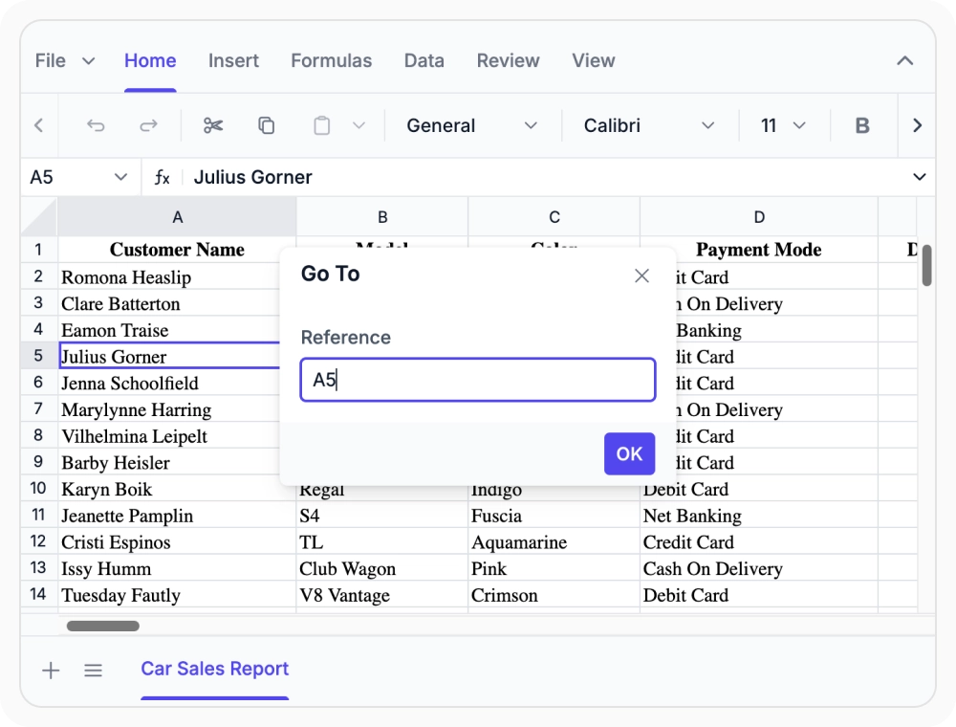Select column A header
This screenshot has height=727, width=956.
pos(177,217)
